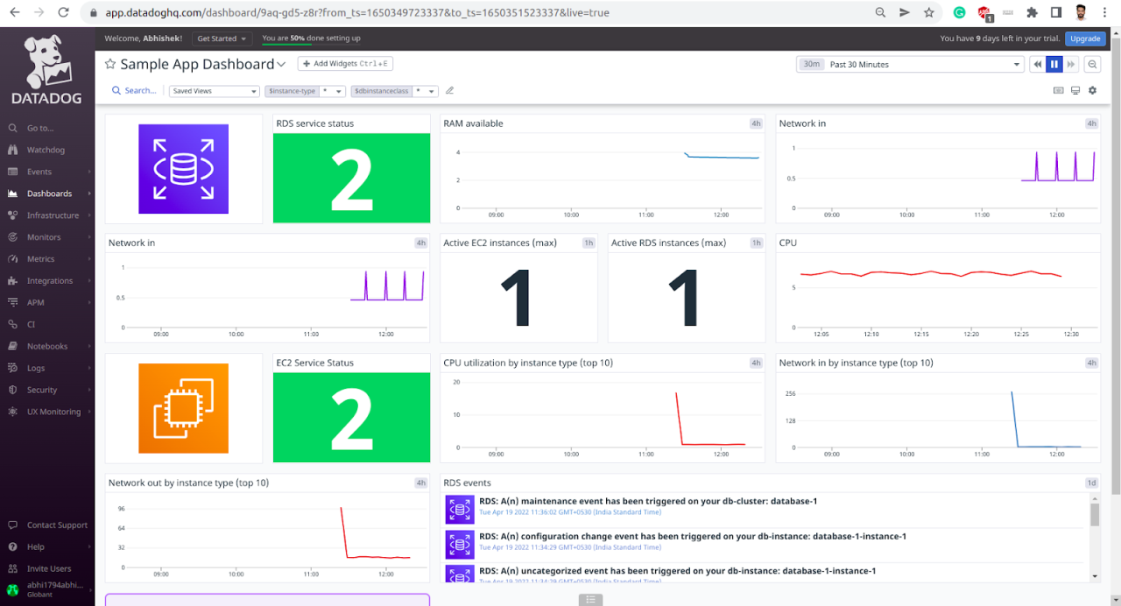Open dashboard settings gear
The height and width of the screenshot is (606, 1121).
click(x=1092, y=90)
